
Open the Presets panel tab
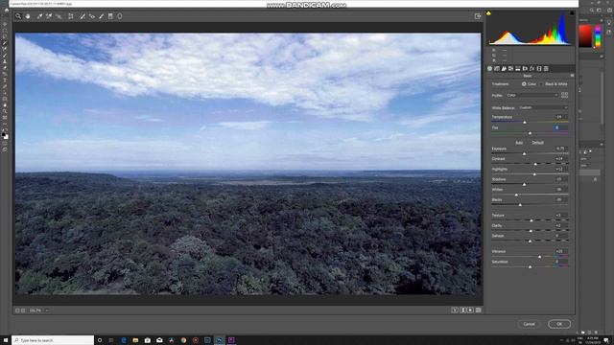coord(546,68)
